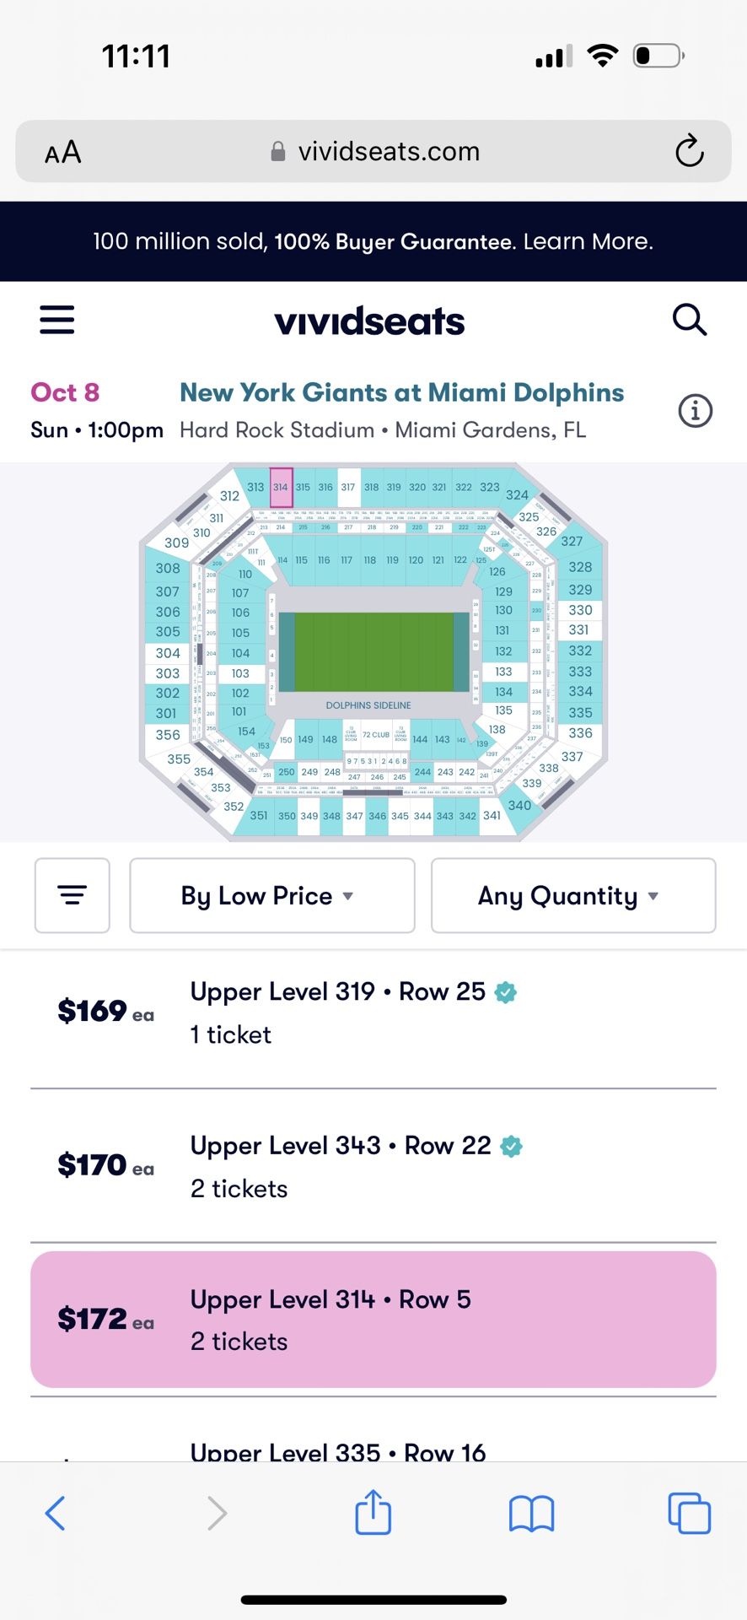747x1620 pixels.
Task: Reload the page in Safari
Action: [689, 151]
